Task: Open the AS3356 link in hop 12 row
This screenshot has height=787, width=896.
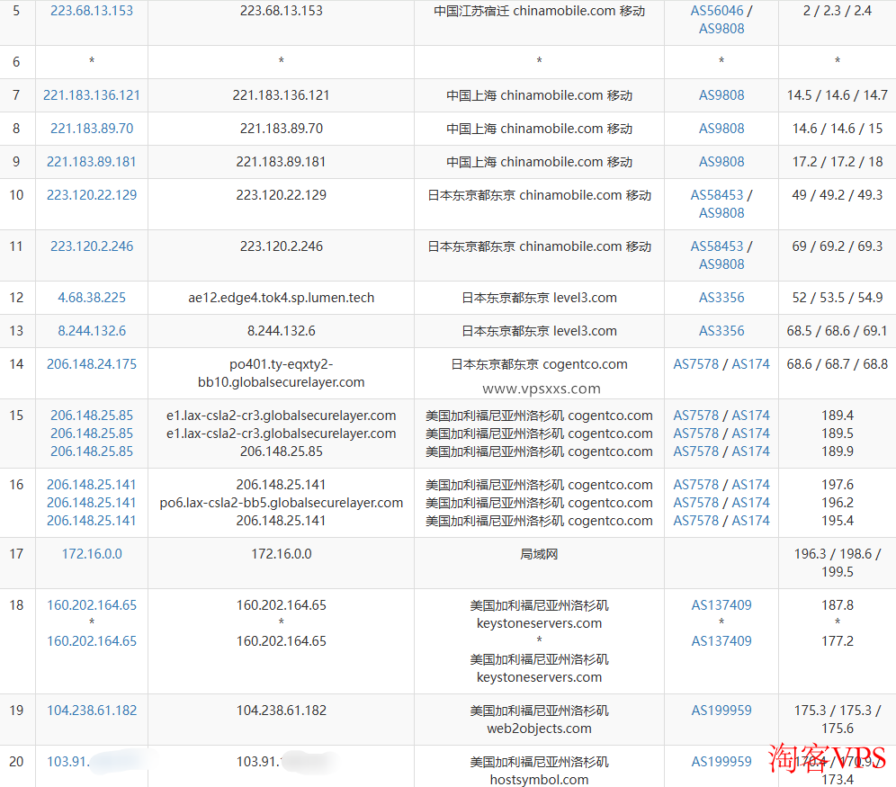Action: tap(721, 298)
